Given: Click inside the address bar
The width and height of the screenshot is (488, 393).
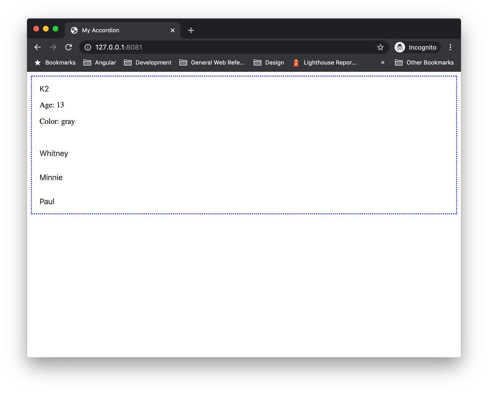Looking at the screenshot, I should [x=229, y=47].
